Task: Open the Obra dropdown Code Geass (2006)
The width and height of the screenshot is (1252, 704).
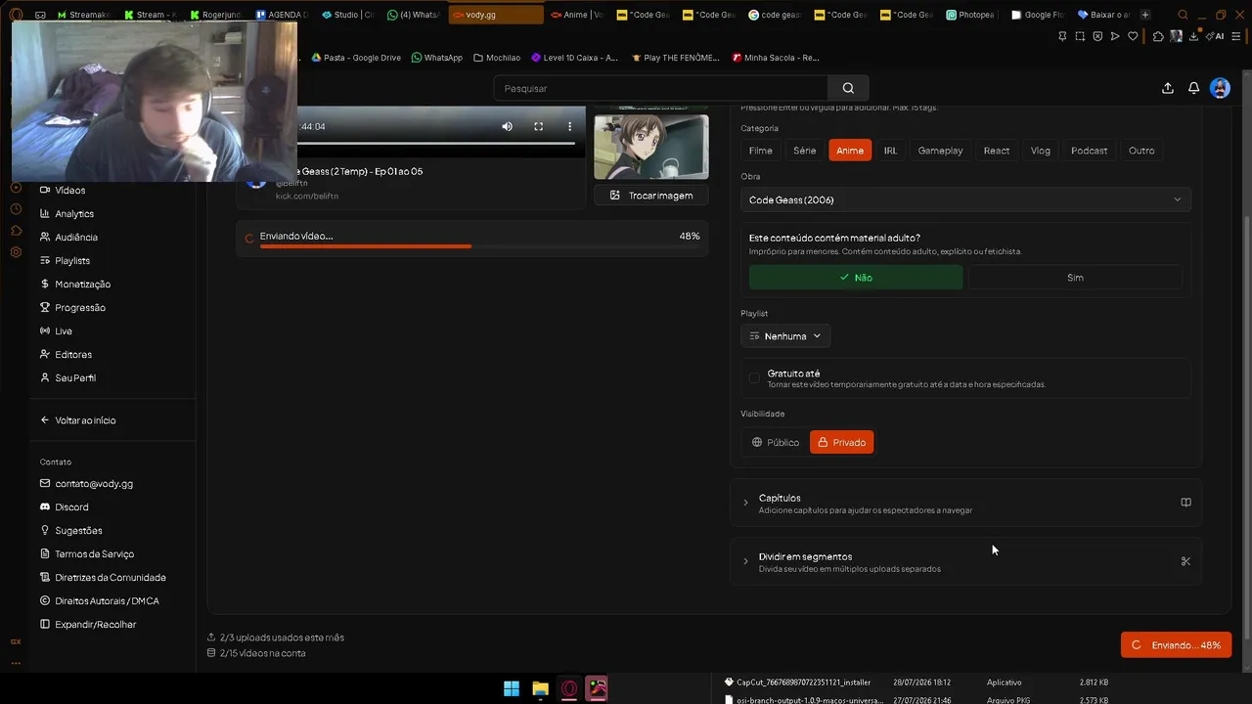Action: point(965,199)
